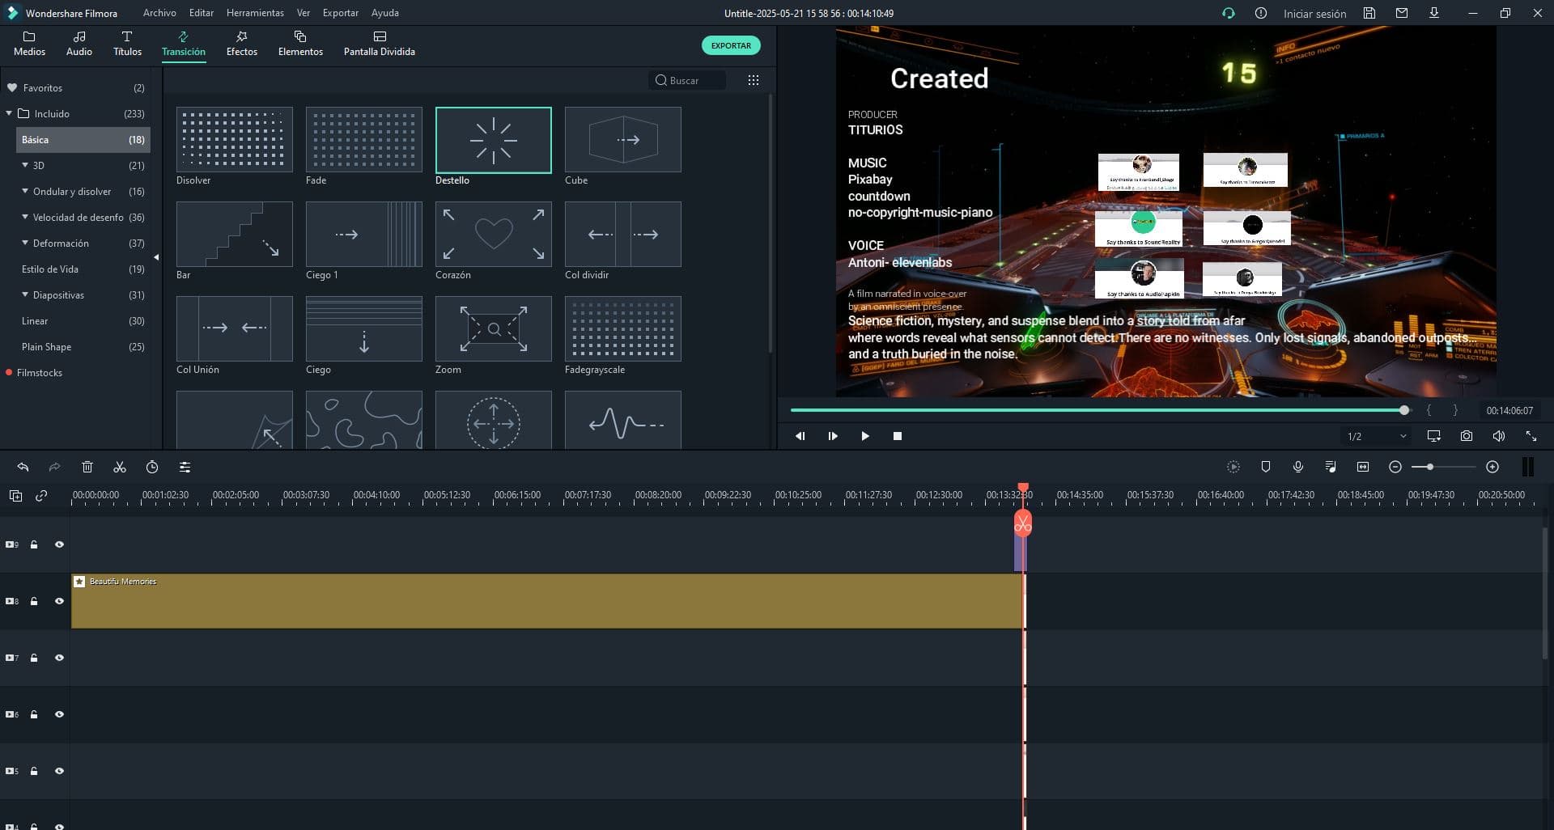
Task: Switch to the Efectos tab
Action: pyautogui.click(x=241, y=44)
